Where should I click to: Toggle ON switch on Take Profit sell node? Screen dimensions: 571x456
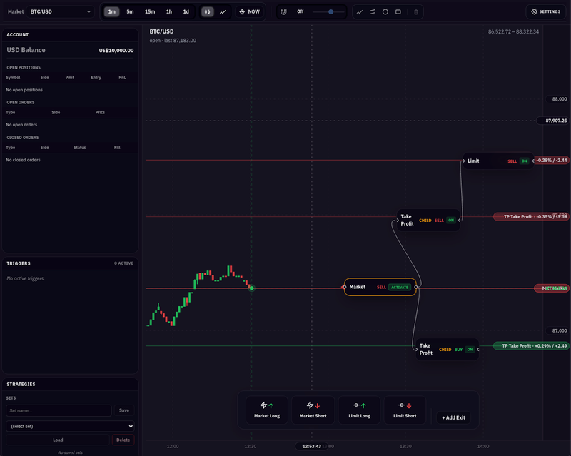click(450, 220)
